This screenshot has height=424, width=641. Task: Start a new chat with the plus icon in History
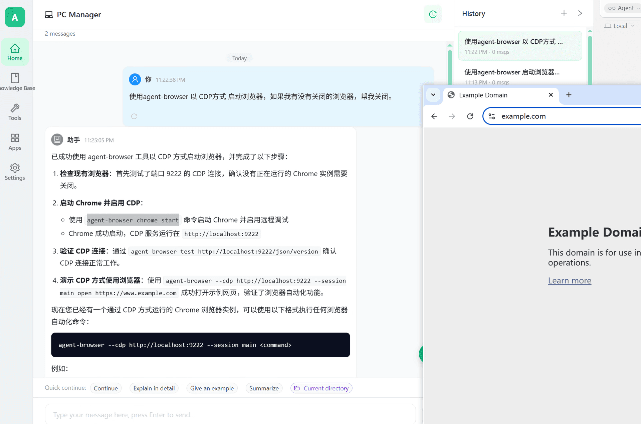[564, 13]
